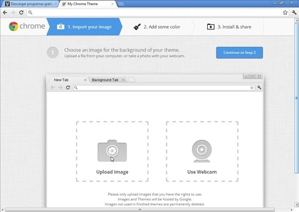299x212 pixels.
Task: Click 'Images not used in finished themes' text
Action: pos(154,204)
